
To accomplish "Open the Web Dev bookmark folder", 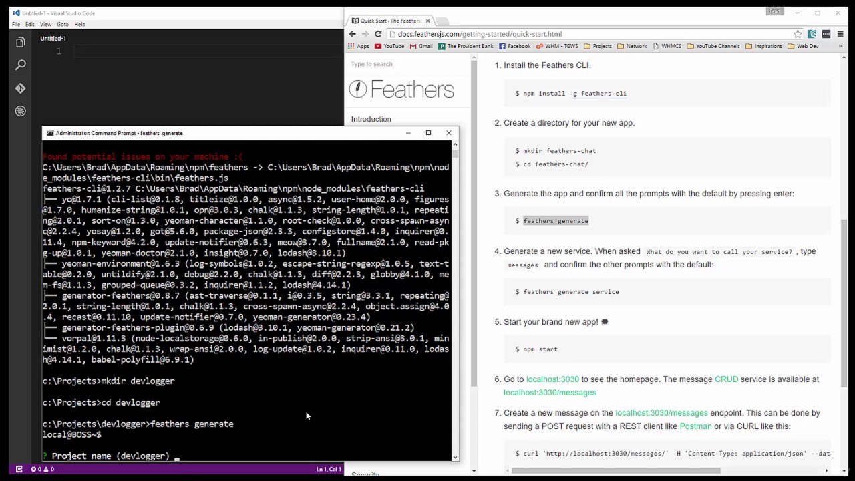I will pyautogui.click(x=803, y=46).
